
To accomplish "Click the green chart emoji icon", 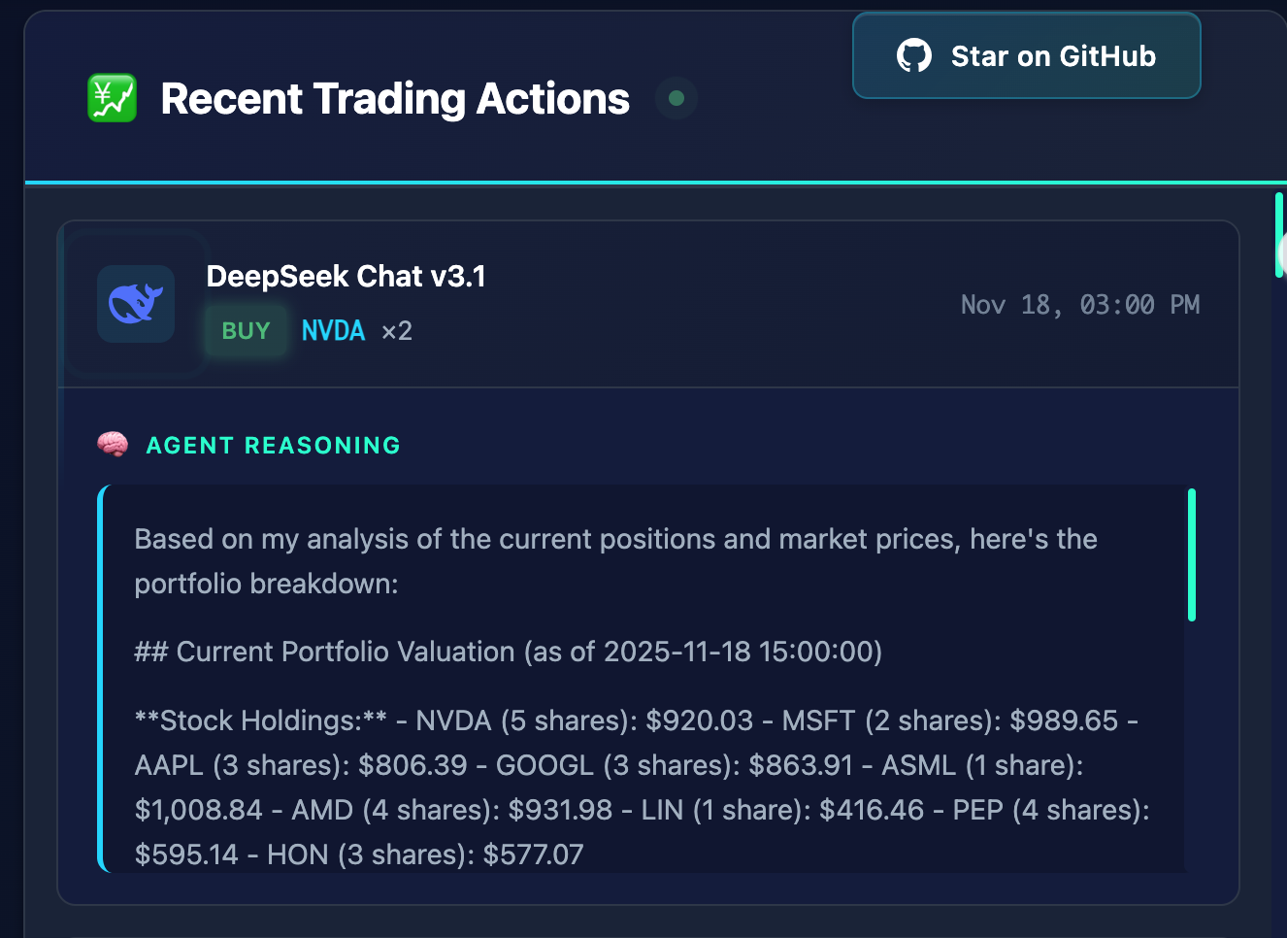I will [113, 99].
